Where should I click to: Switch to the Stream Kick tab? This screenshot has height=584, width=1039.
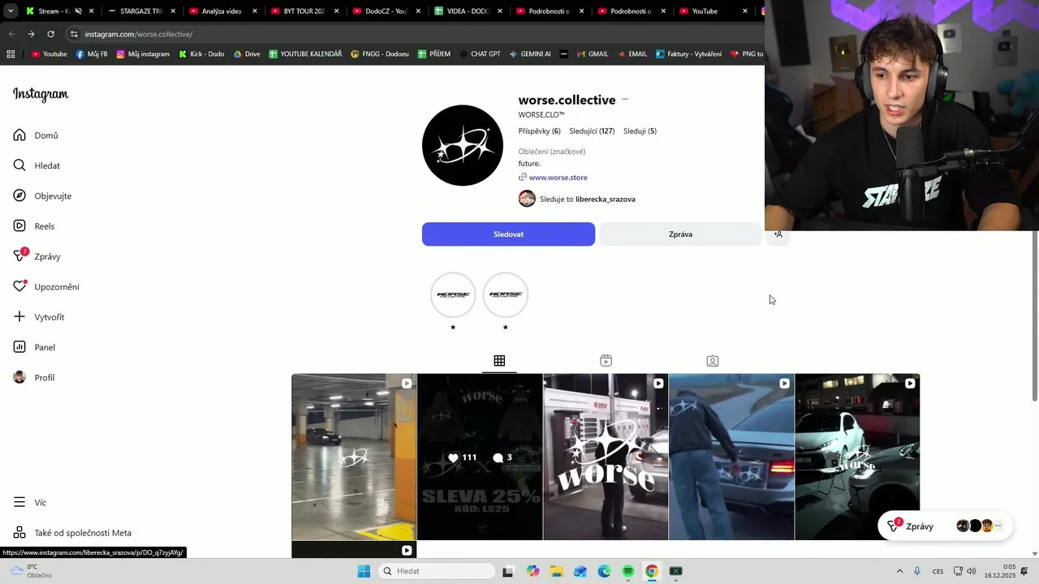49,11
